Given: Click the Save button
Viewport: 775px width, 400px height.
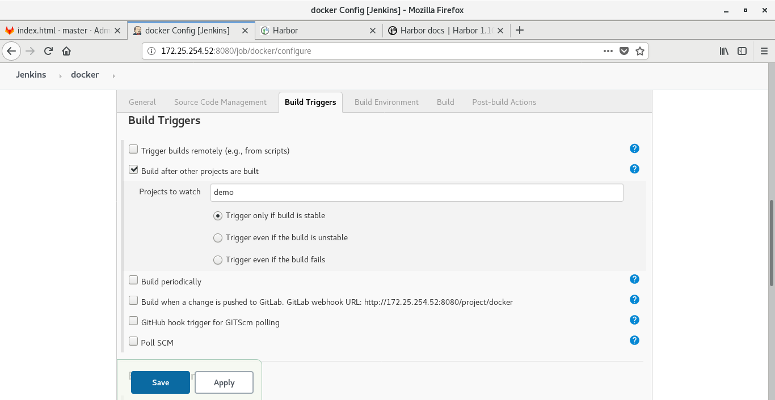Looking at the screenshot, I should 161,382.
